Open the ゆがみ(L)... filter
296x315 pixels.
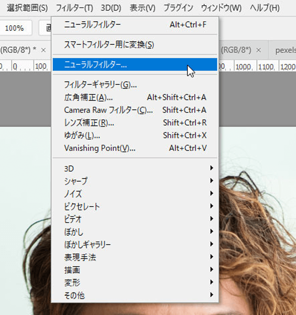pos(135,135)
